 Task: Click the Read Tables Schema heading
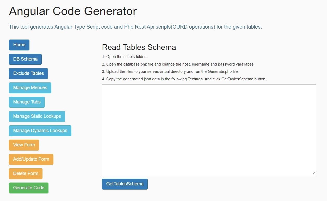pos(139,47)
